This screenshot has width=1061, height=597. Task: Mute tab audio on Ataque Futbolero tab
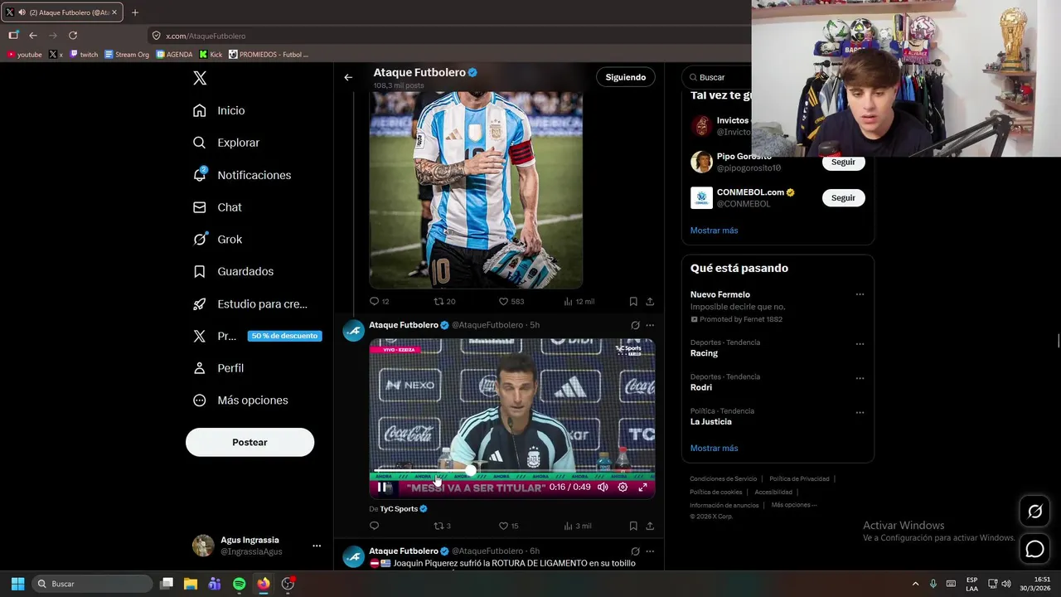[21, 12]
